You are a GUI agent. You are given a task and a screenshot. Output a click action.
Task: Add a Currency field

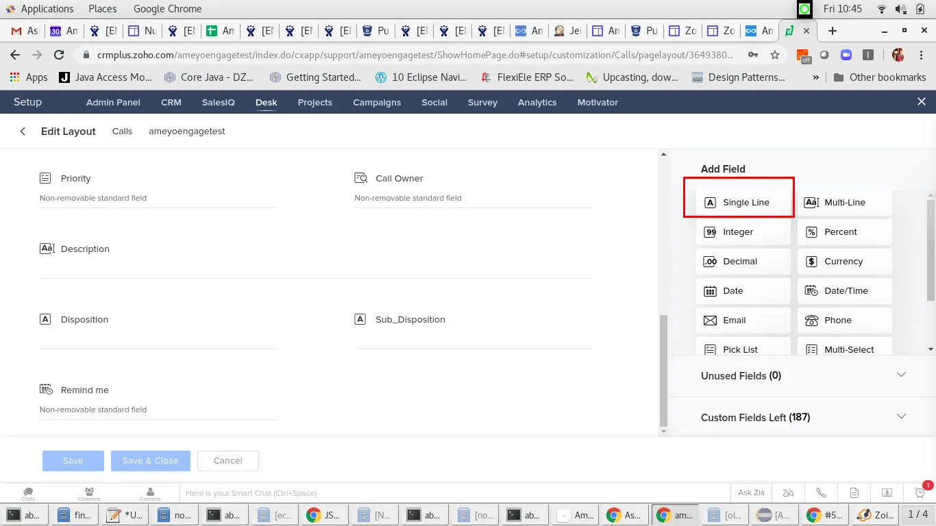844,262
